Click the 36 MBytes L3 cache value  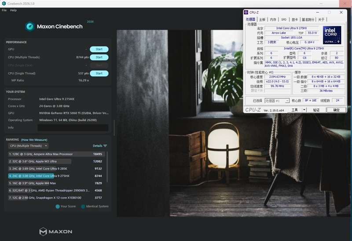(x=326, y=91)
